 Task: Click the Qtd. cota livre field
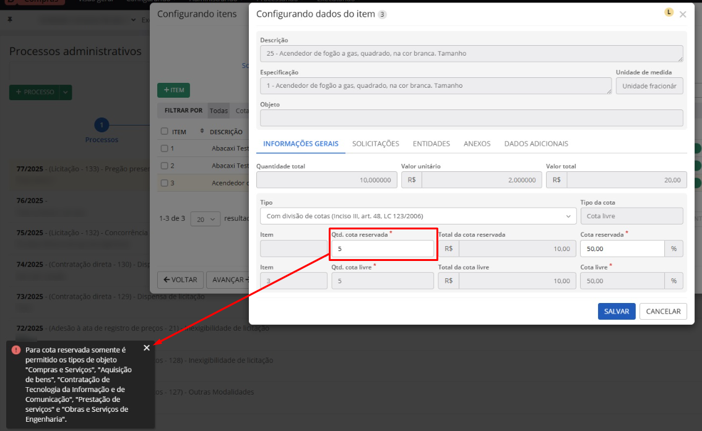pyautogui.click(x=383, y=281)
